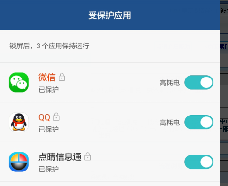Select the 微信 app name
This screenshot has width=228, height=186.
tap(47, 77)
